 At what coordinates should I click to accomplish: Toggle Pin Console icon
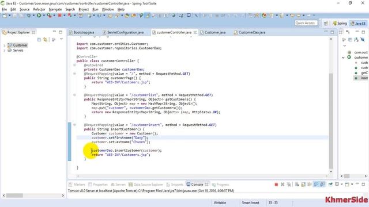[x=330, y=185]
